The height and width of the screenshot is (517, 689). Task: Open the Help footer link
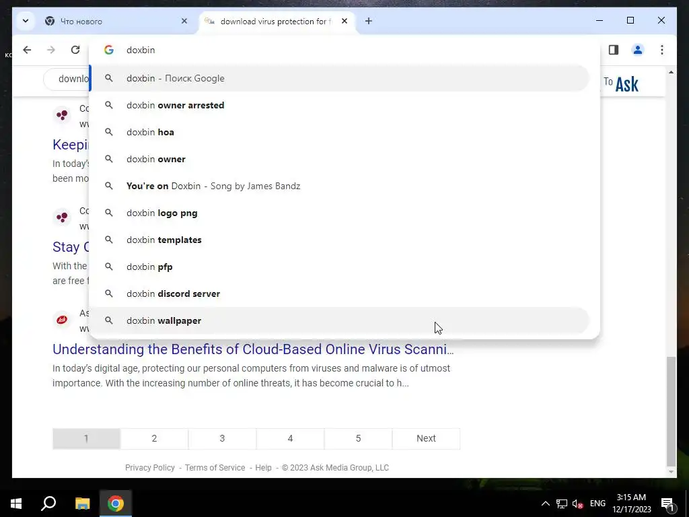point(263,468)
